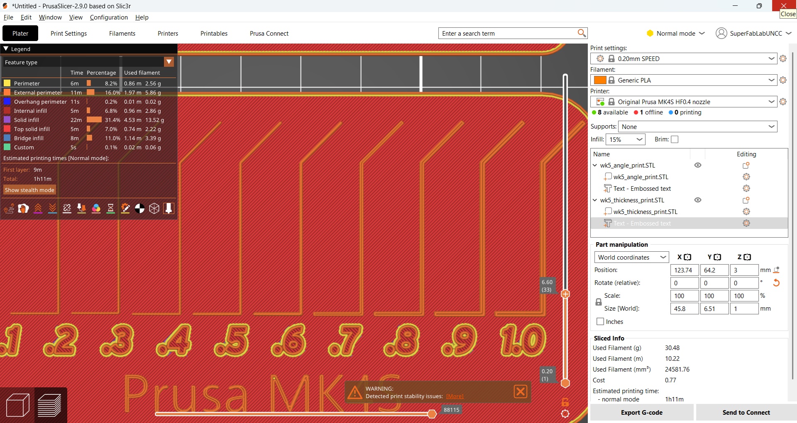Toggle custom G-code gear-pencil icon in legend

click(125, 208)
